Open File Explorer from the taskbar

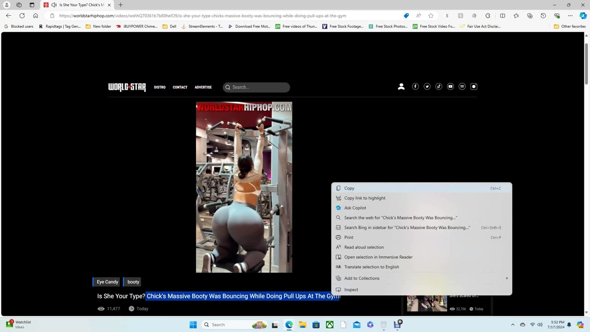point(302,325)
